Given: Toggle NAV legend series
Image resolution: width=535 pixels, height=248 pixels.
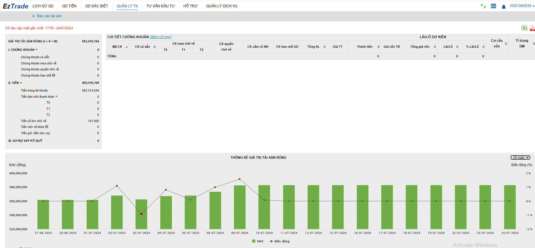Looking at the screenshot, I should [x=258, y=241].
